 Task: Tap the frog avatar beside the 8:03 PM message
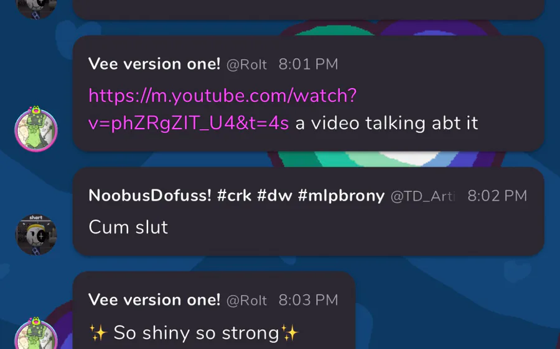pos(35,333)
